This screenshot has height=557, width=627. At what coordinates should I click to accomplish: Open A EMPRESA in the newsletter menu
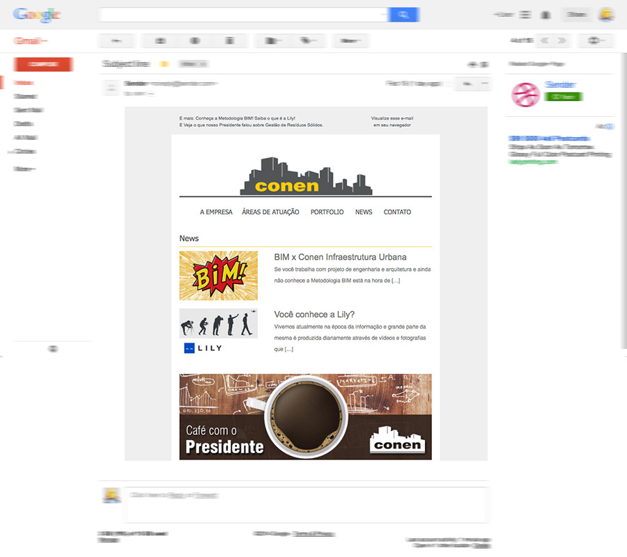[x=216, y=212]
